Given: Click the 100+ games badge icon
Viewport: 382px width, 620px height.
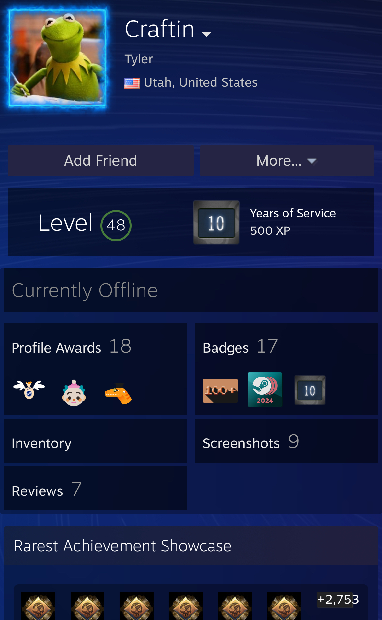Looking at the screenshot, I should (x=220, y=391).
